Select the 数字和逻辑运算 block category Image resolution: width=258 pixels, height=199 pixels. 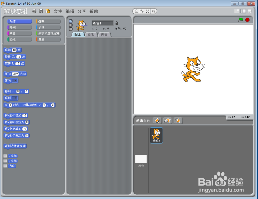pyautogui.click(x=48, y=33)
